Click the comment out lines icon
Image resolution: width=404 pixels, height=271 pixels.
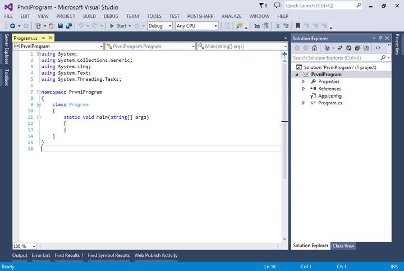[x=278, y=26]
